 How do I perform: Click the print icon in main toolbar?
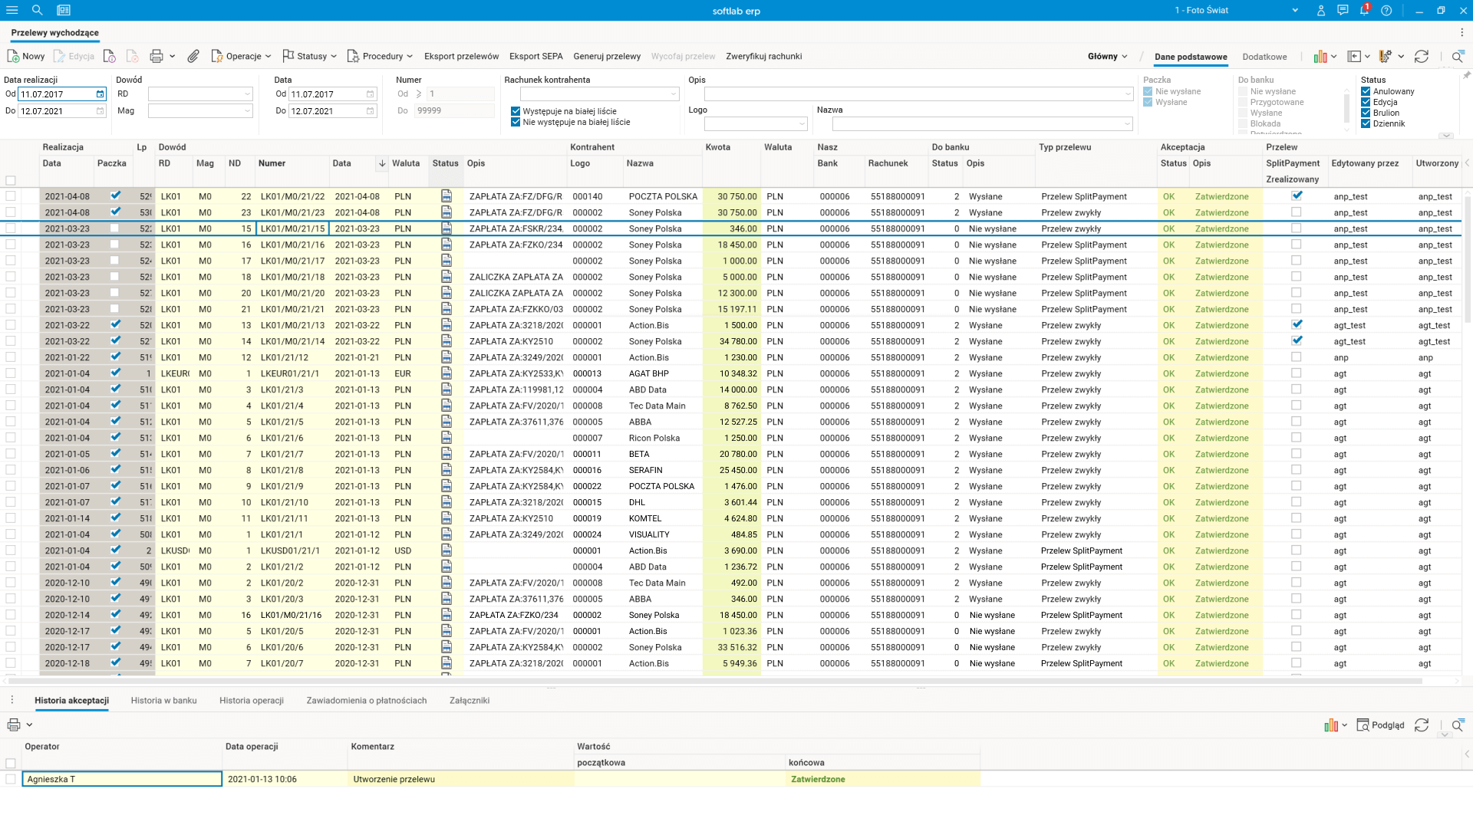(x=157, y=56)
